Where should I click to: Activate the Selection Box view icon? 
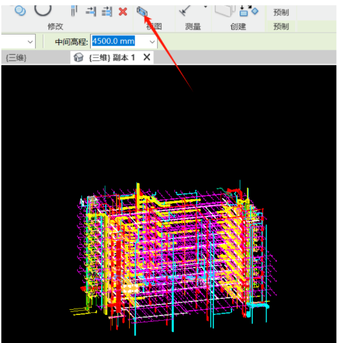click(x=142, y=11)
